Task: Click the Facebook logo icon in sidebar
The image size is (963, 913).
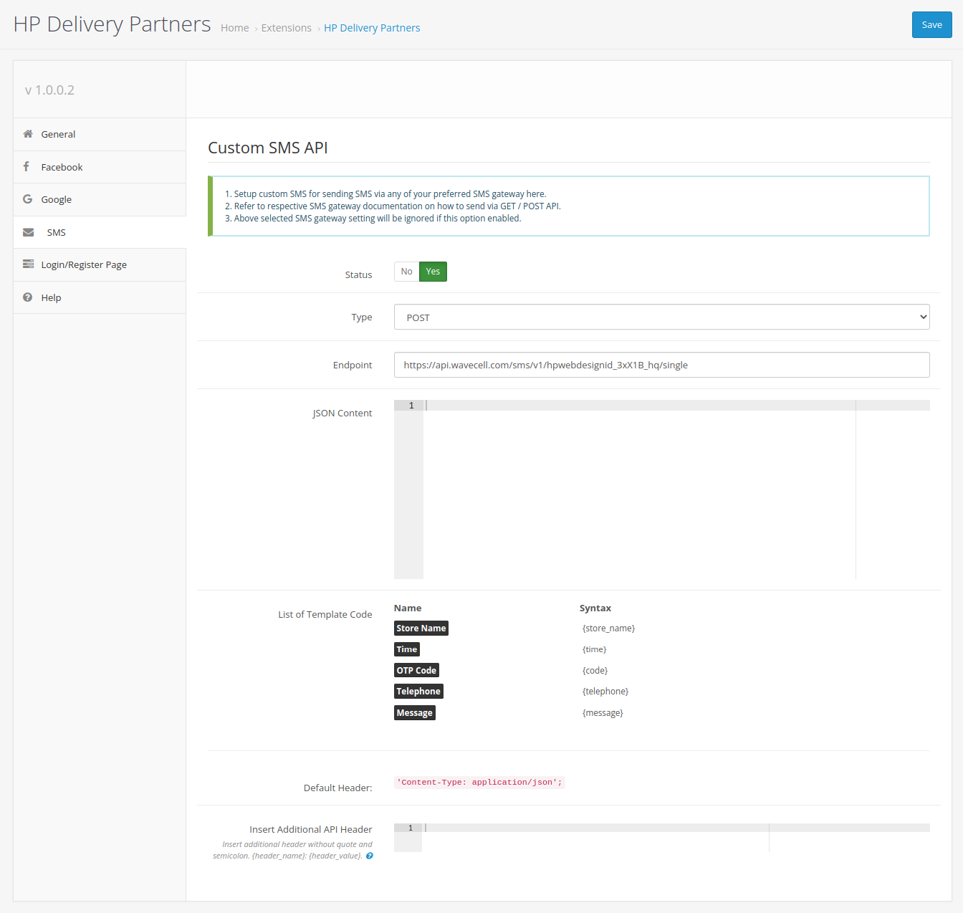Action: 27,166
